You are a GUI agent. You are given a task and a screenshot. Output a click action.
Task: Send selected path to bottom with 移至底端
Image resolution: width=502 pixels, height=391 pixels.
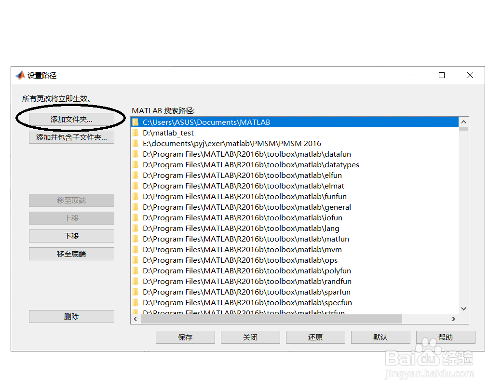pos(71,254)
